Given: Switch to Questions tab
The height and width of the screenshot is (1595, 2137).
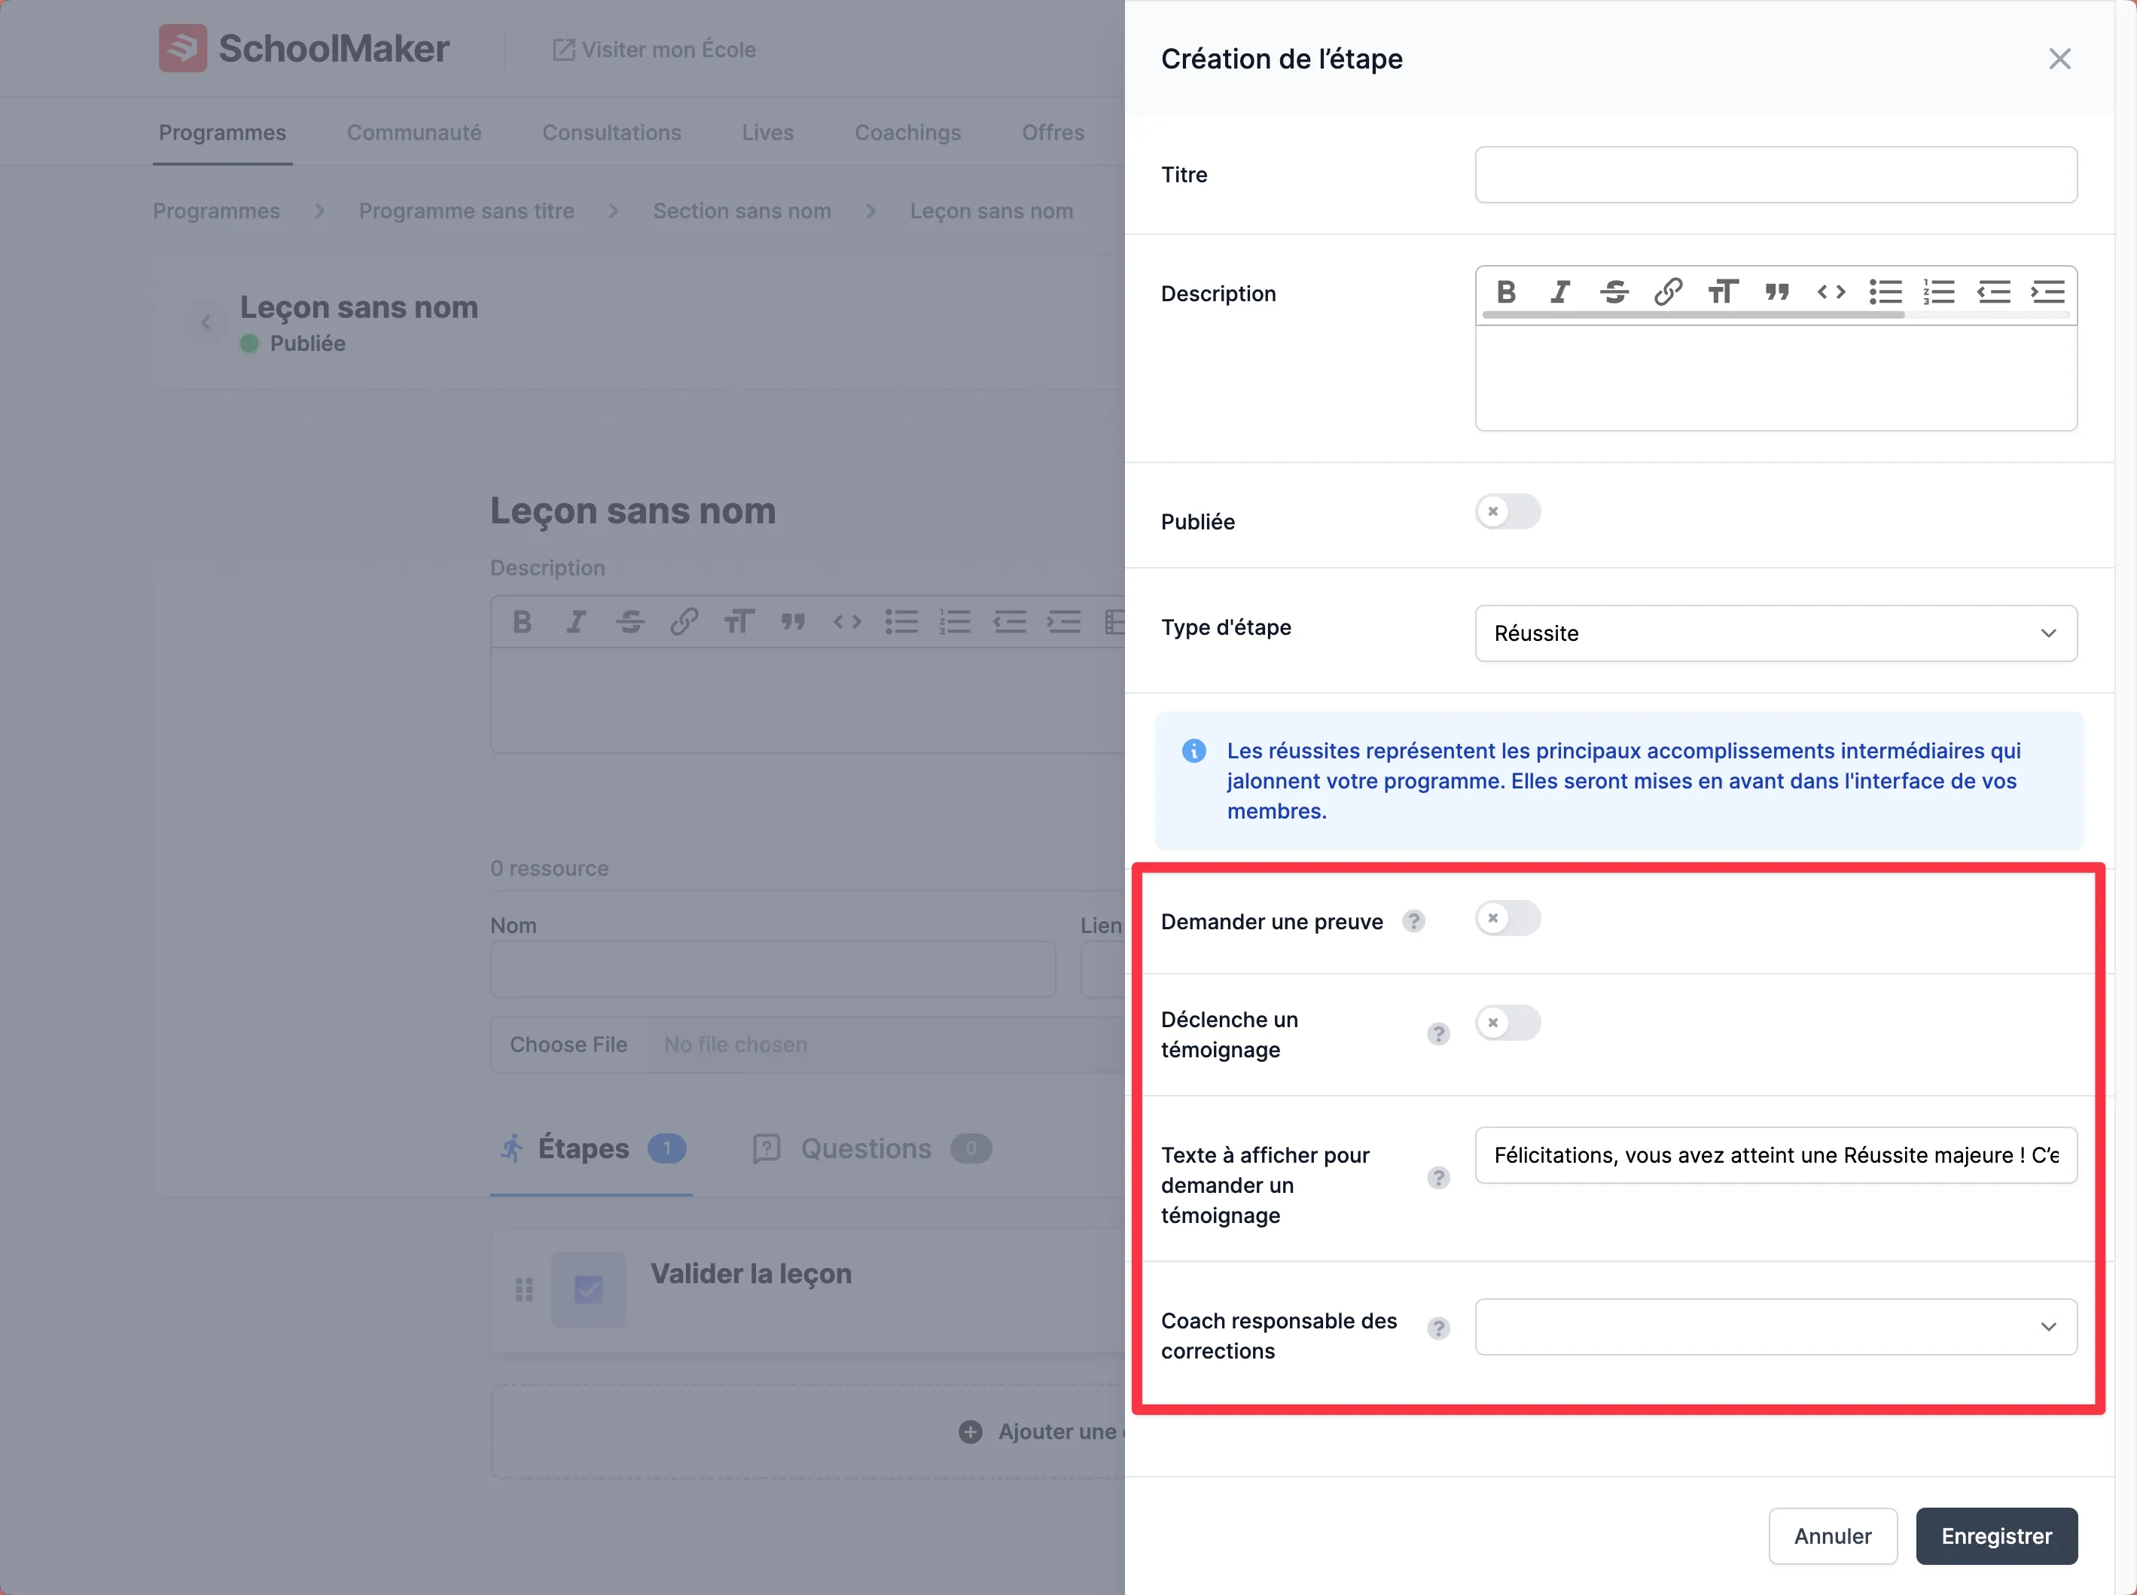Looking at the screenshot, I should (873, 1149).
